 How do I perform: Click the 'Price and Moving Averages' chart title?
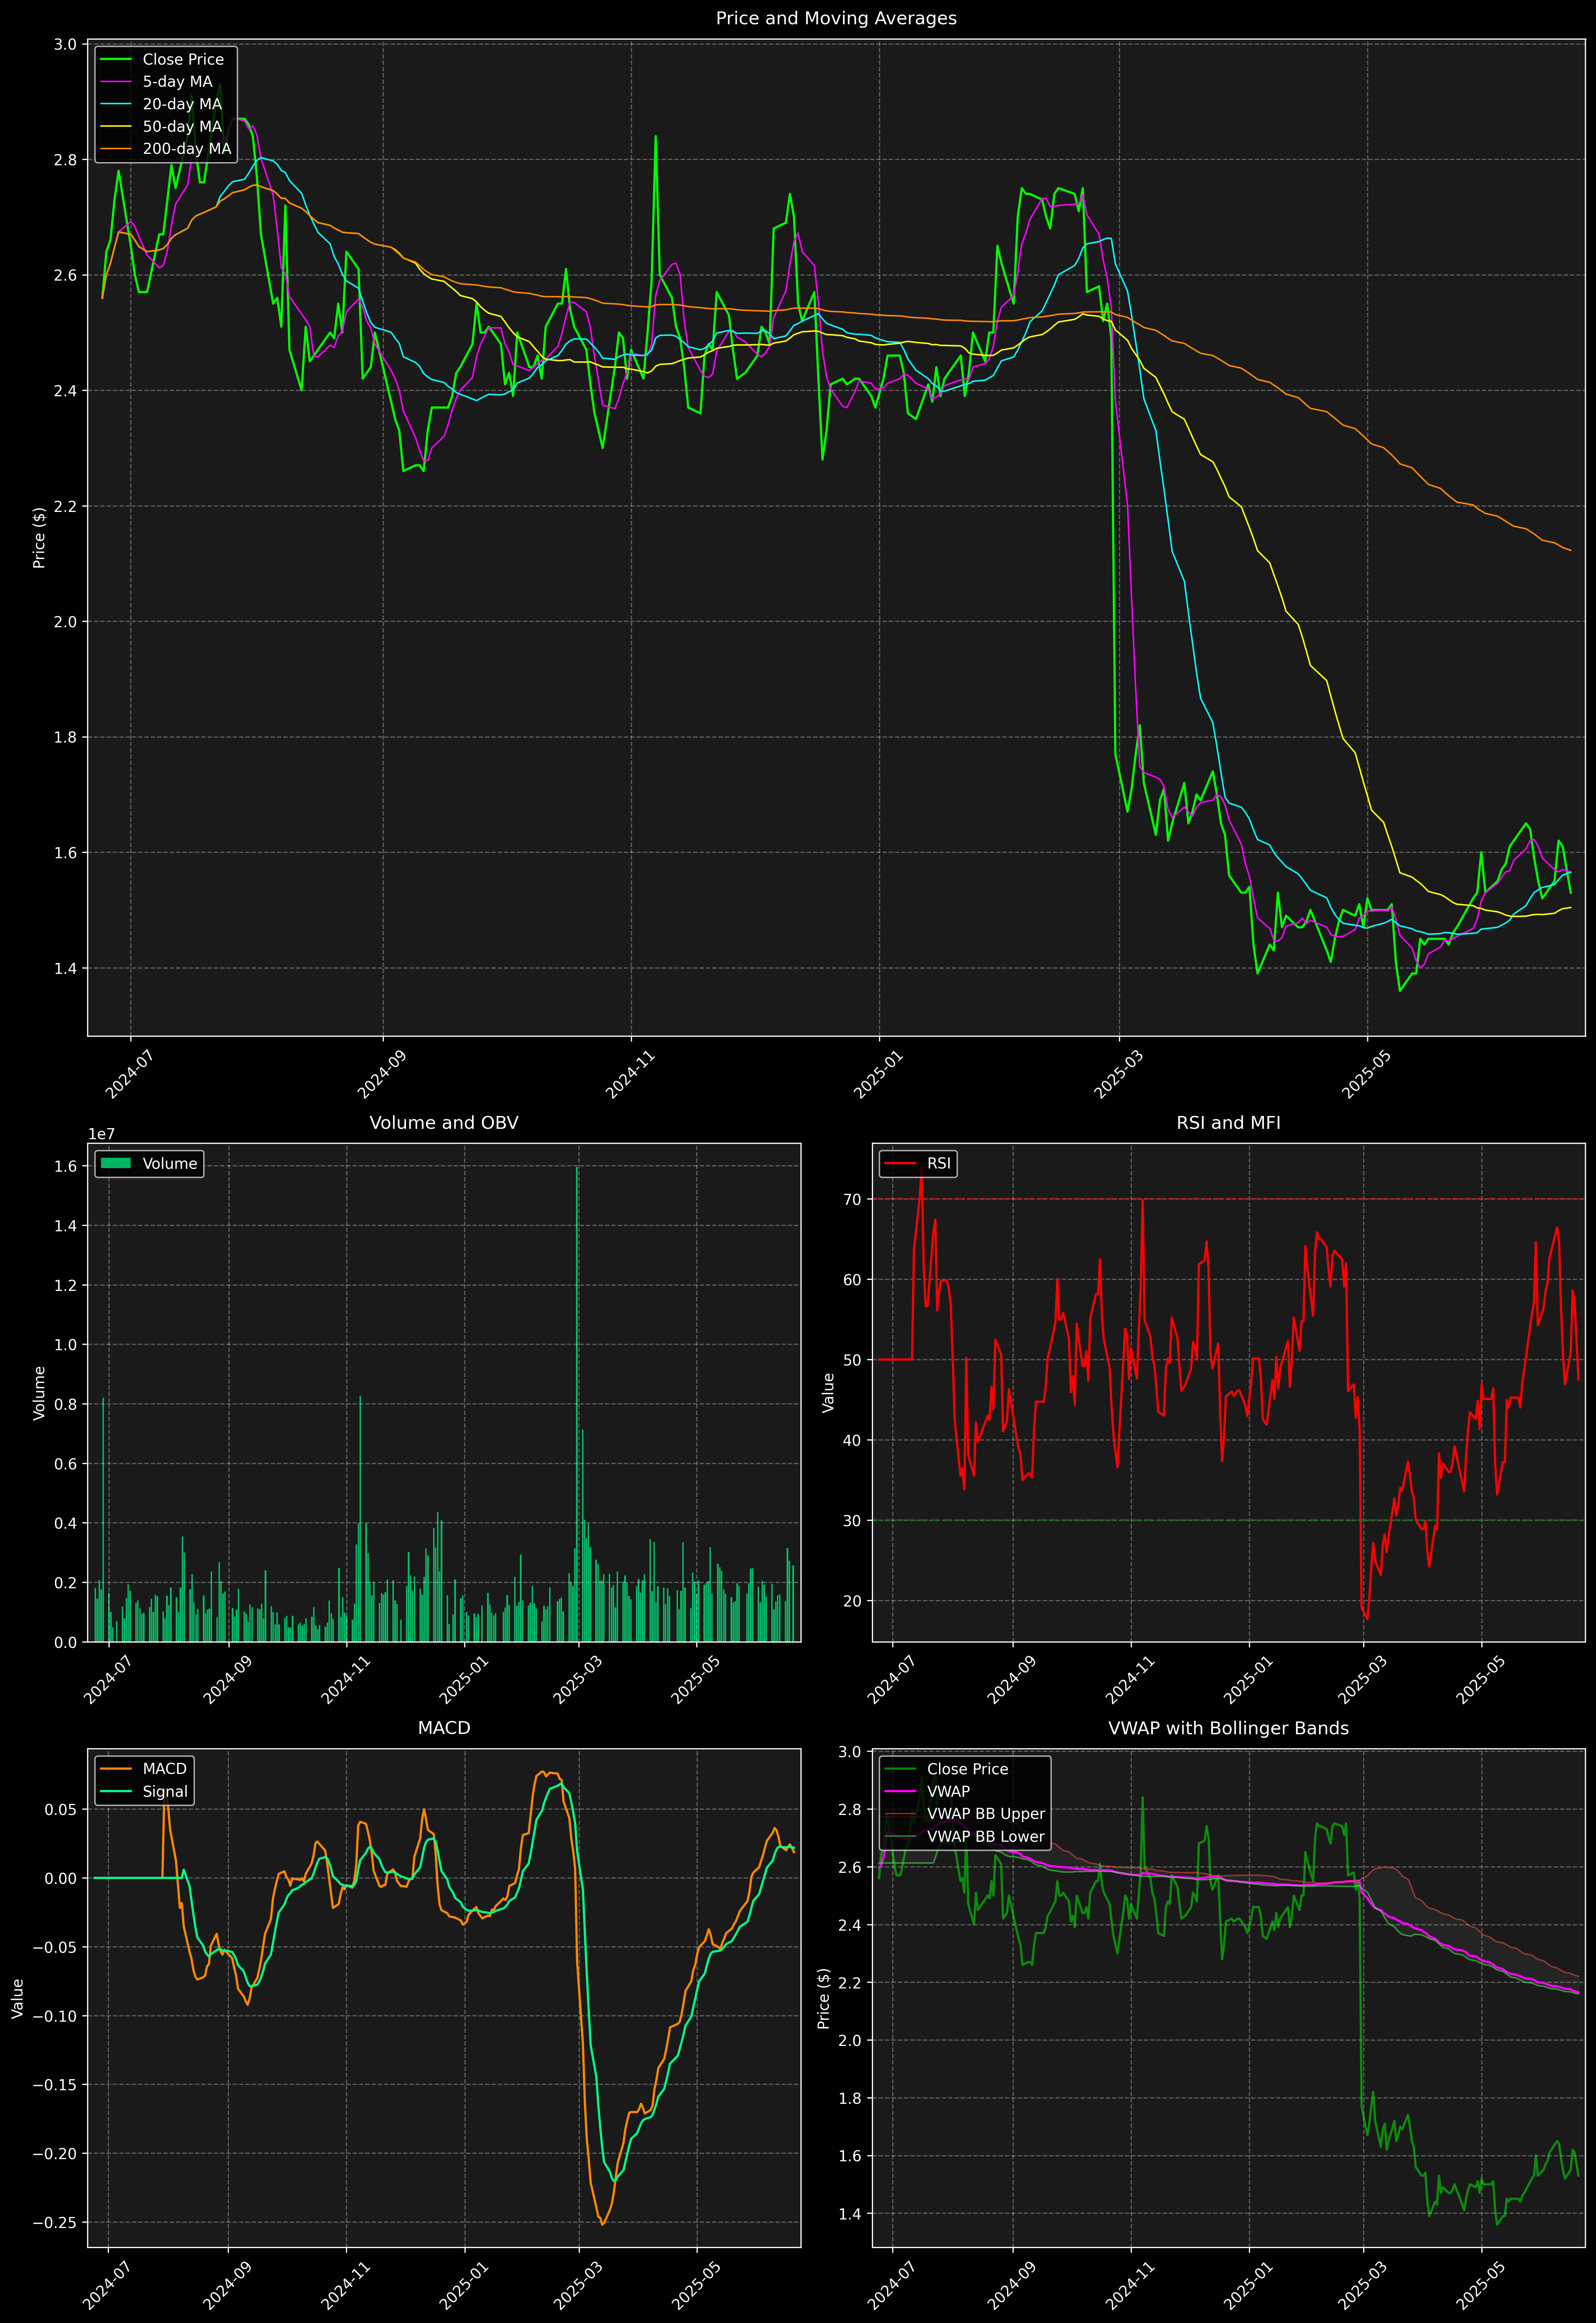tap(836, 18)
